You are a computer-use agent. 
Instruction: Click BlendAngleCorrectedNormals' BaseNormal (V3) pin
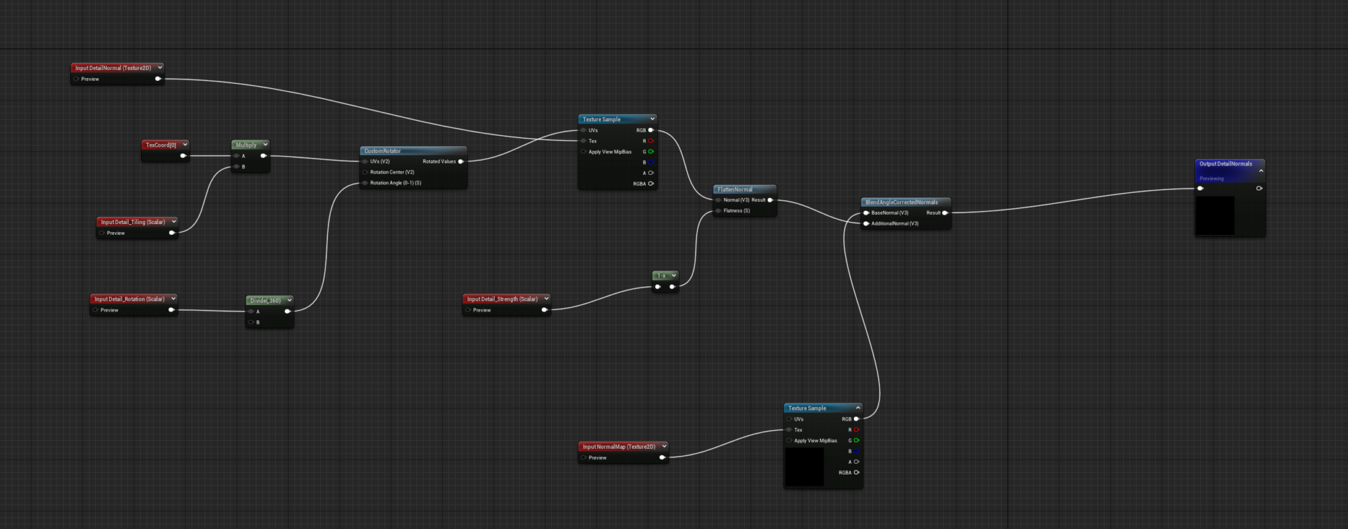pyautogui.click(x=866, y=213)
